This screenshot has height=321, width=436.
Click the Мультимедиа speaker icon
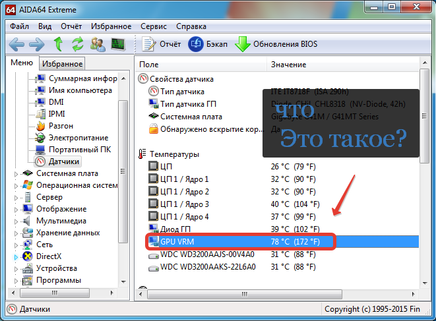[x=28, y=221]
